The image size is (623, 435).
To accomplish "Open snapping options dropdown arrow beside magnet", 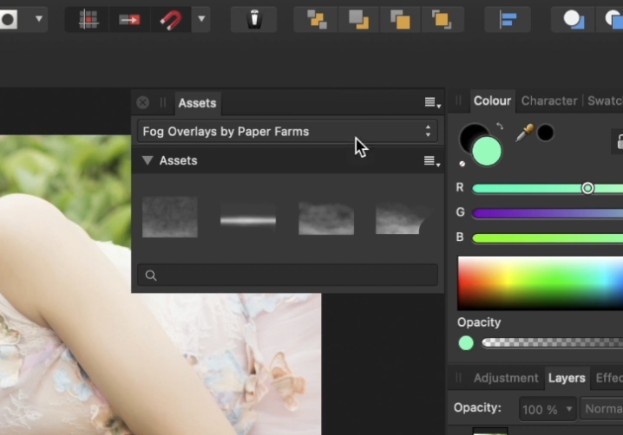I will pyautogui.click(x=201, y=19).
